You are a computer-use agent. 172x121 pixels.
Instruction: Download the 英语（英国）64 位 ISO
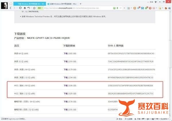coord(66,69)
